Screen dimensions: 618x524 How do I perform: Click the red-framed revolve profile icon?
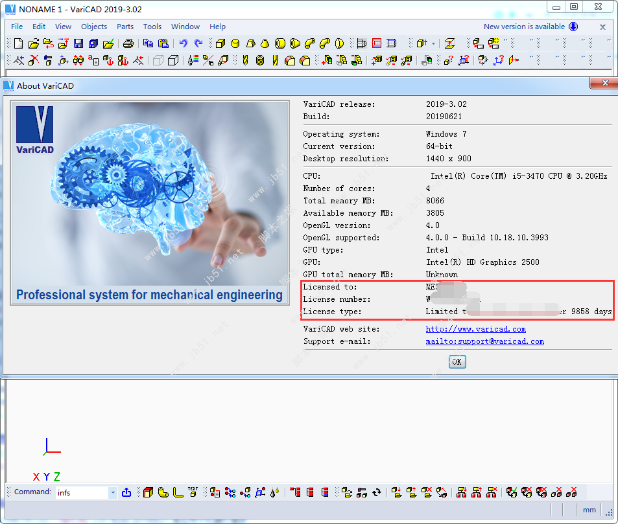377,43
